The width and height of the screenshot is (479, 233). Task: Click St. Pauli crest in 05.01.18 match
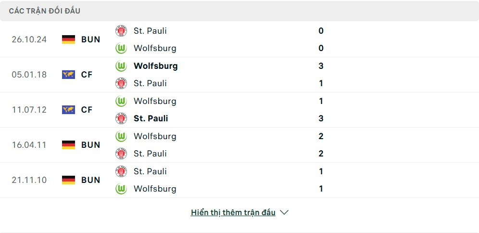click(x=121, y=83)
